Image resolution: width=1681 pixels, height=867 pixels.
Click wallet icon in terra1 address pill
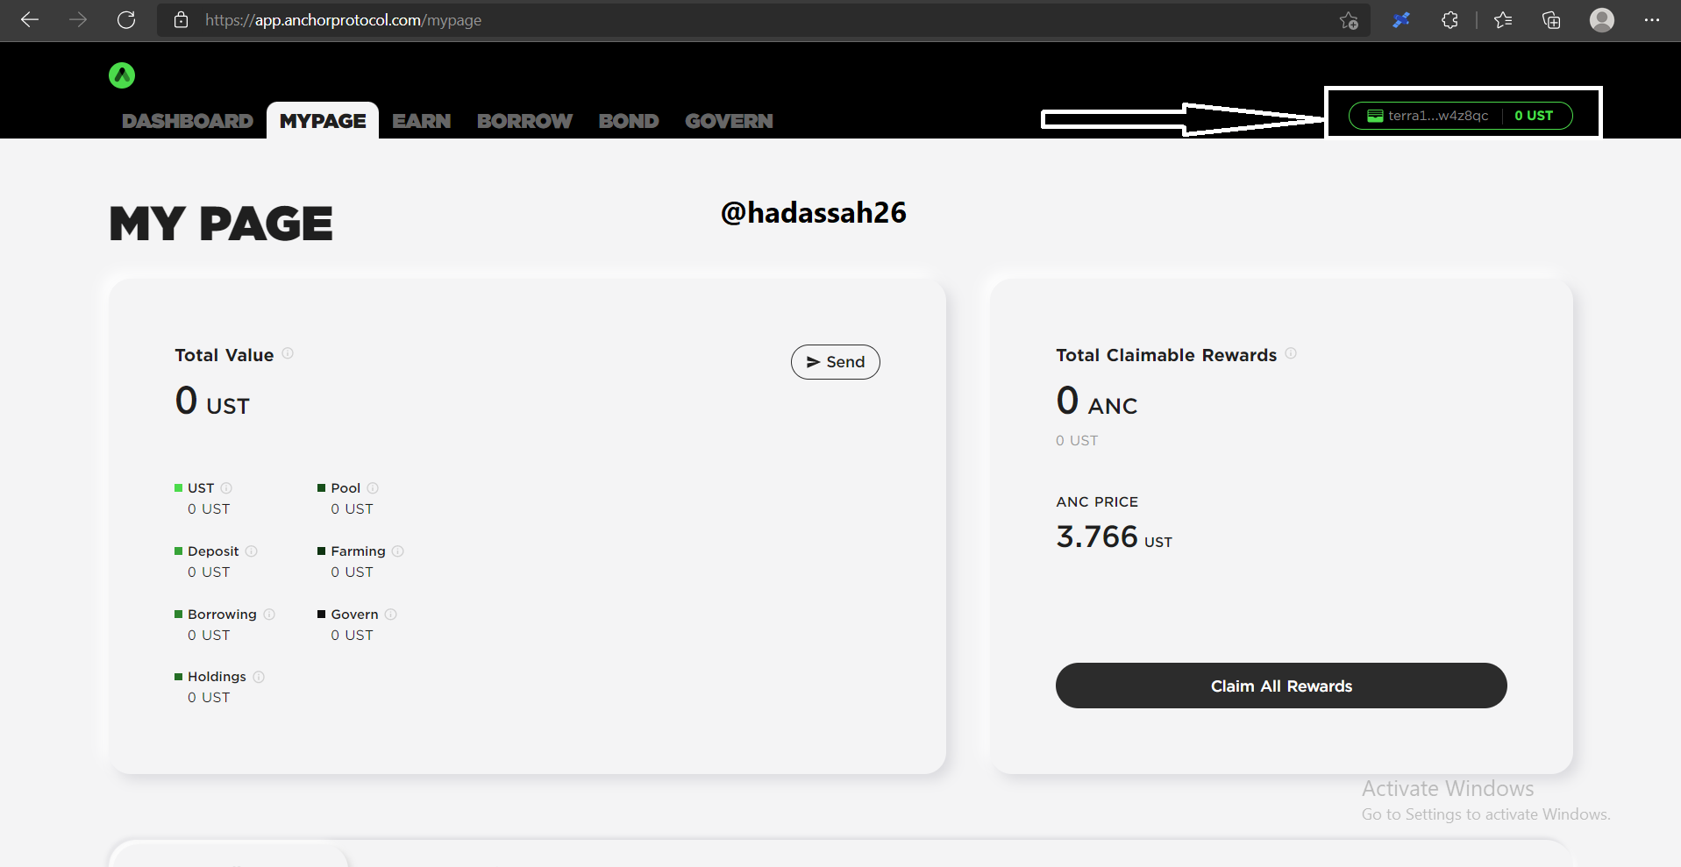tap(1375, 116)
